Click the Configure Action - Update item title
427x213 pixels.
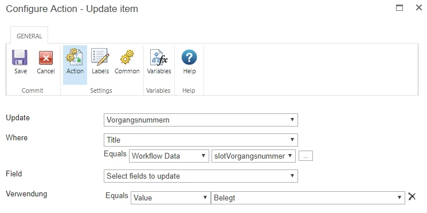[72, 9]
